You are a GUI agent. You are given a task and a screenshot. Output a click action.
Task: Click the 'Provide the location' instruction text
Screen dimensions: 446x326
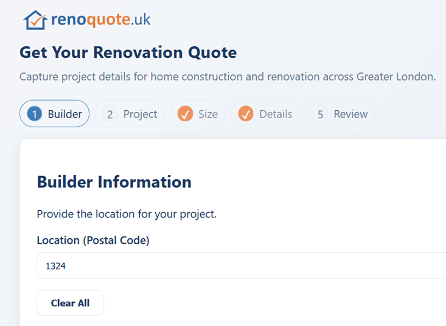[x=127, y=214]
